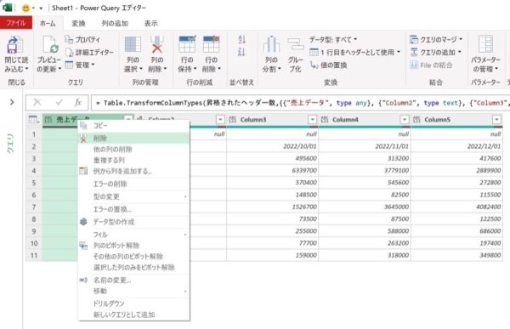The width and height of the screenshot is (510, 329).
Task: Click the Keep Rows (行の保持) icon
Action: pos(187,44)
